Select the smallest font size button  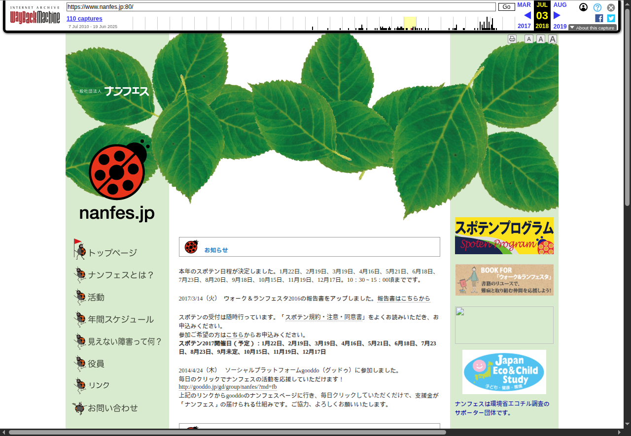528,39
